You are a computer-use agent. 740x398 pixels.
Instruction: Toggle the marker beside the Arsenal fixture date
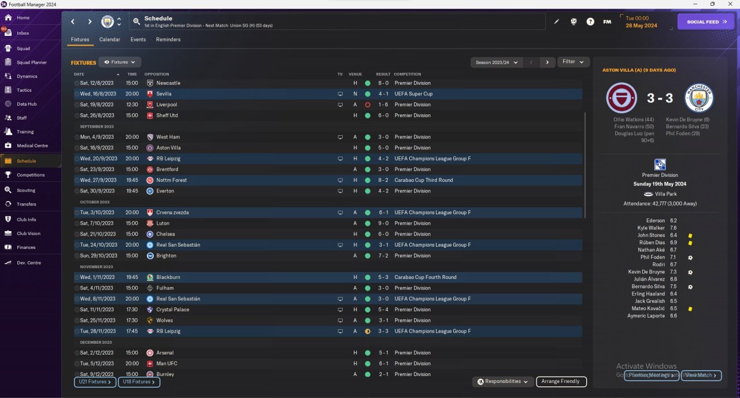click(76, 353)
